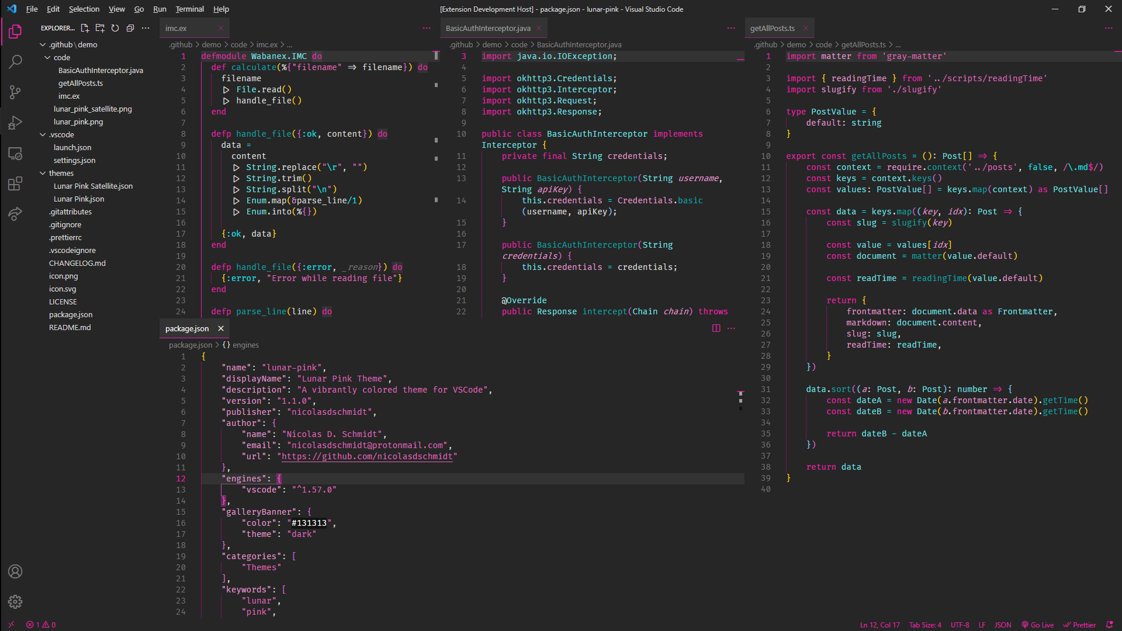This screenshot has width=1122, height=631.
Task: Open the Remote Explorer view
Action: click(x=15, y=153)
